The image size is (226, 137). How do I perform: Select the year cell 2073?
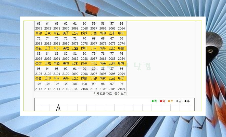(x=39, y=28)
